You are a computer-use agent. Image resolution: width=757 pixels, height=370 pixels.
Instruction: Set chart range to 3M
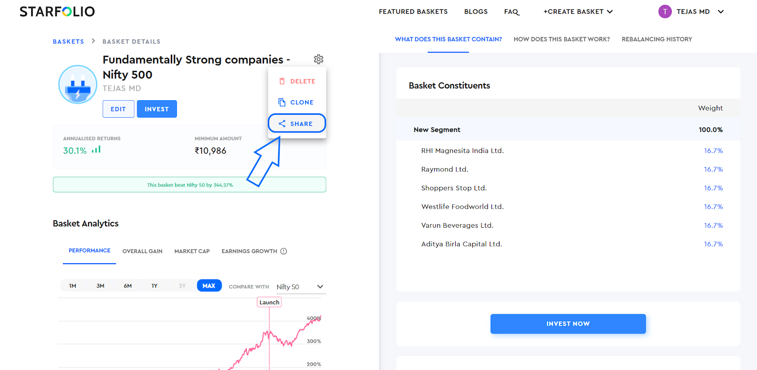100,286
